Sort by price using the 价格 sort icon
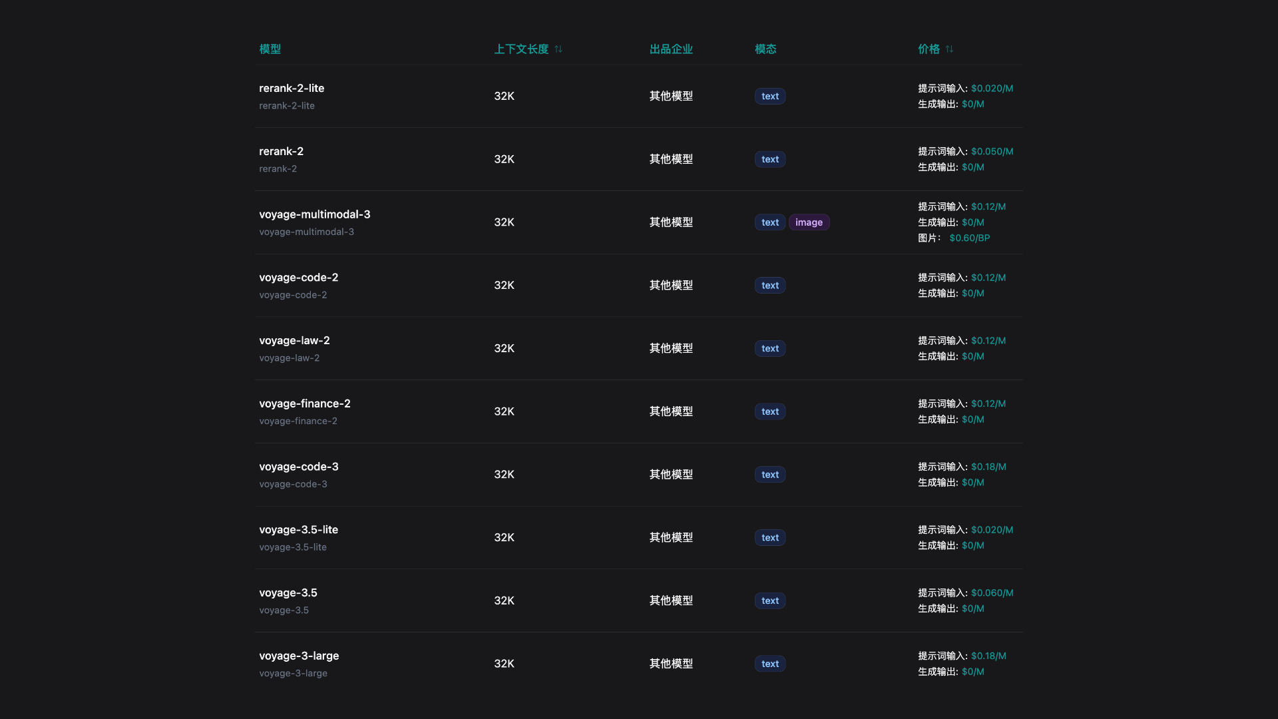This screenshot has width=1278, height=719. [949, 49]
